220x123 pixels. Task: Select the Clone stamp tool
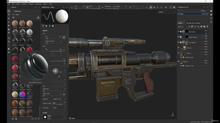pos(9,29)
